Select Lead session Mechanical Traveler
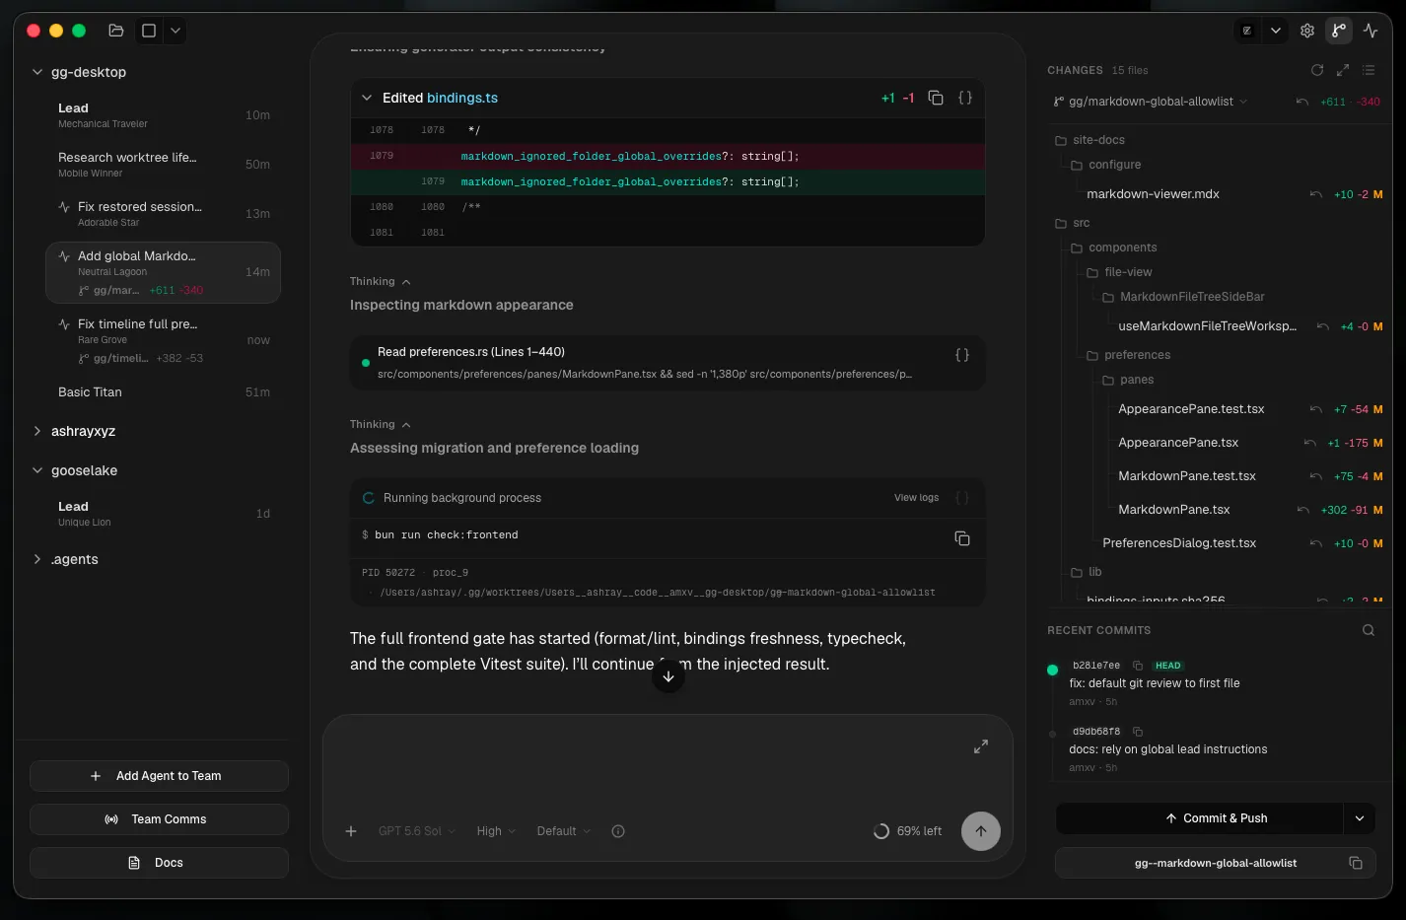Viewport: 1406px width, 920px height. pyautogui.click(x=163, y=115)
